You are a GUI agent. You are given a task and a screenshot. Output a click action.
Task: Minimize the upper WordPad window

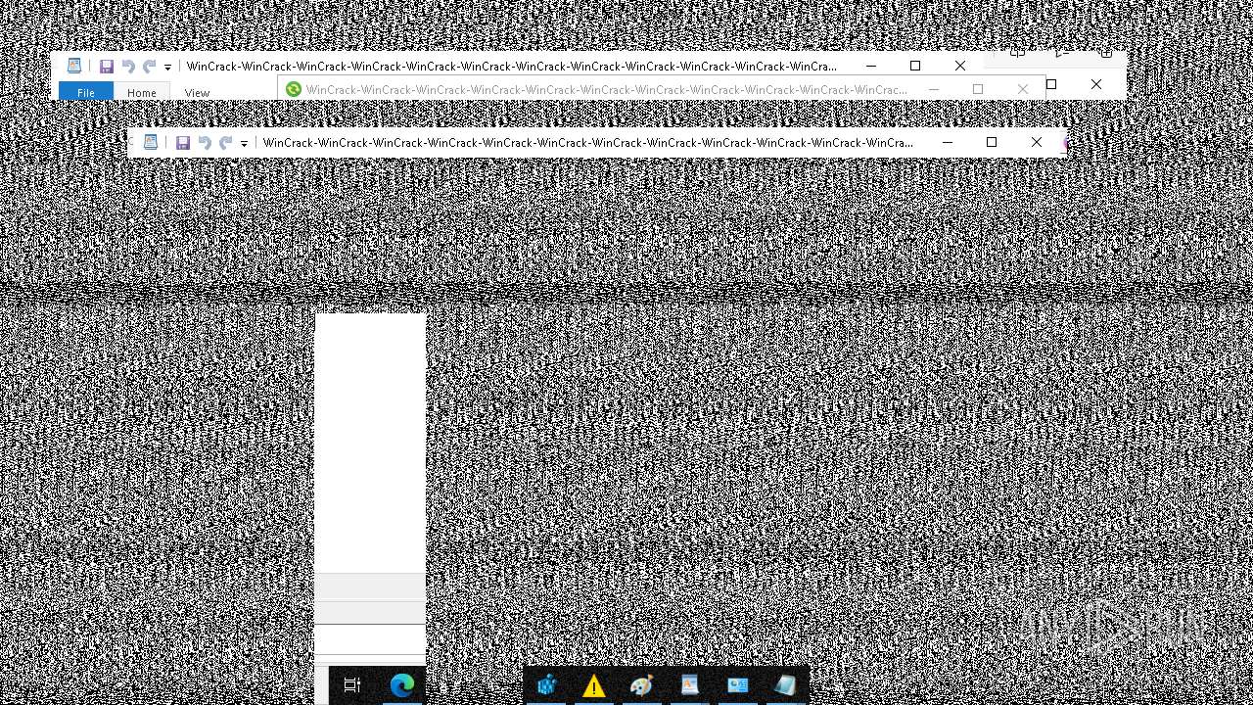(870, 66)
